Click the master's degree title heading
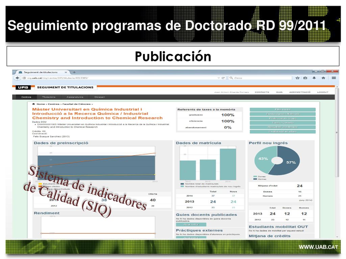346x259 pixels. [97, 114]
